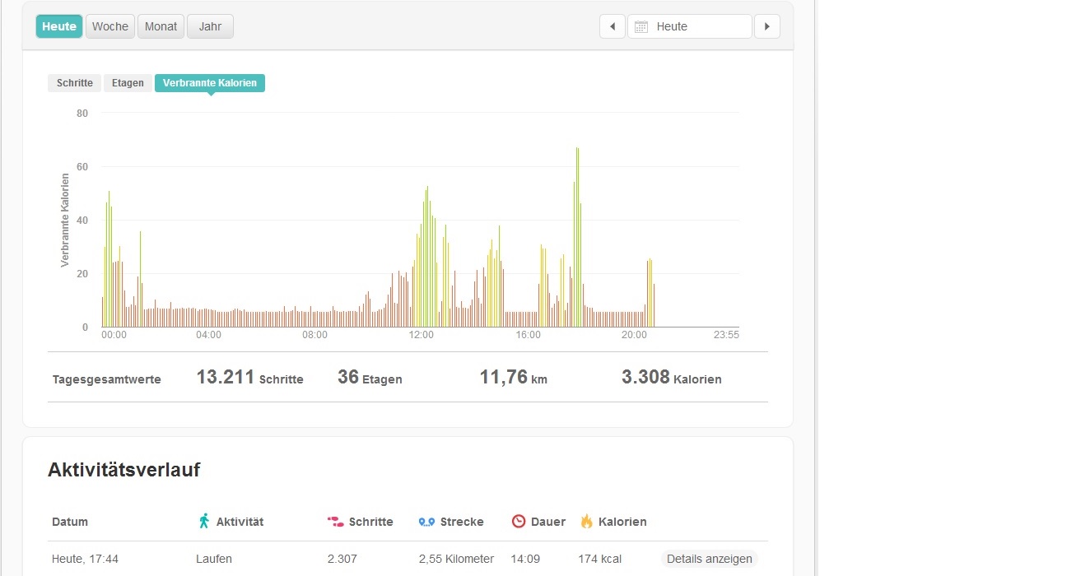Viewport: 1090px width, 576px height.
Task: Click the '174 kcal' cell
Action: click(599, 559)
